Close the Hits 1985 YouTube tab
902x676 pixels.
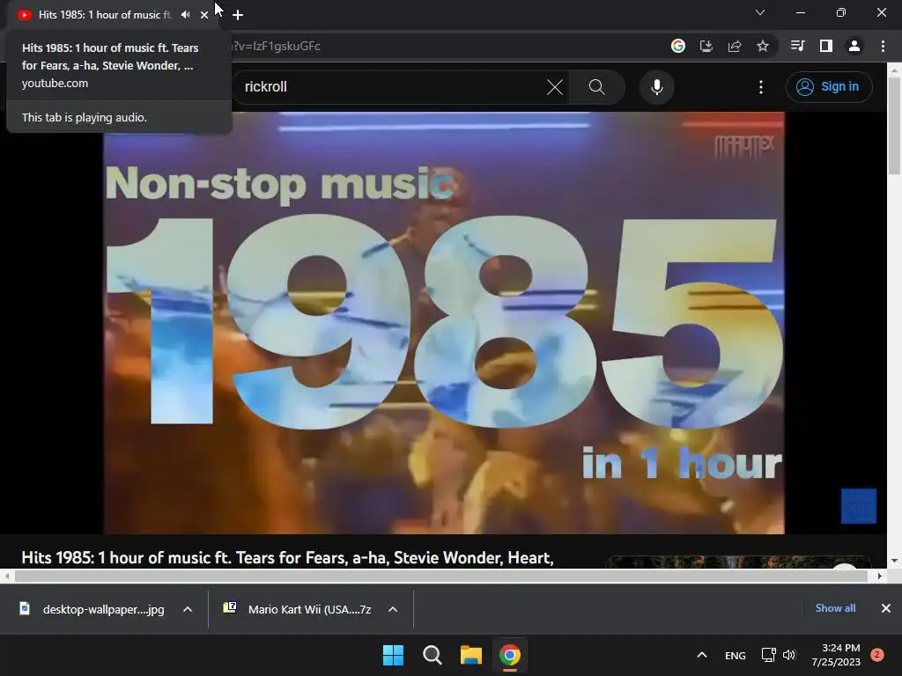(204, 15)
